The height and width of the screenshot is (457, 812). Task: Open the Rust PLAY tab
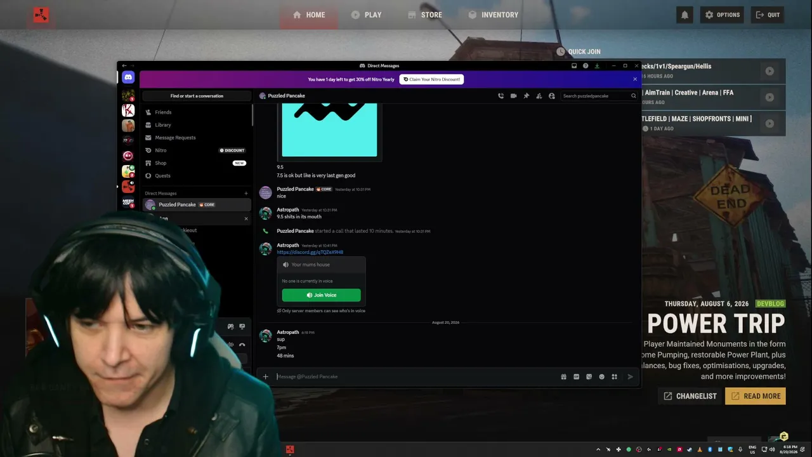point(366,15)
